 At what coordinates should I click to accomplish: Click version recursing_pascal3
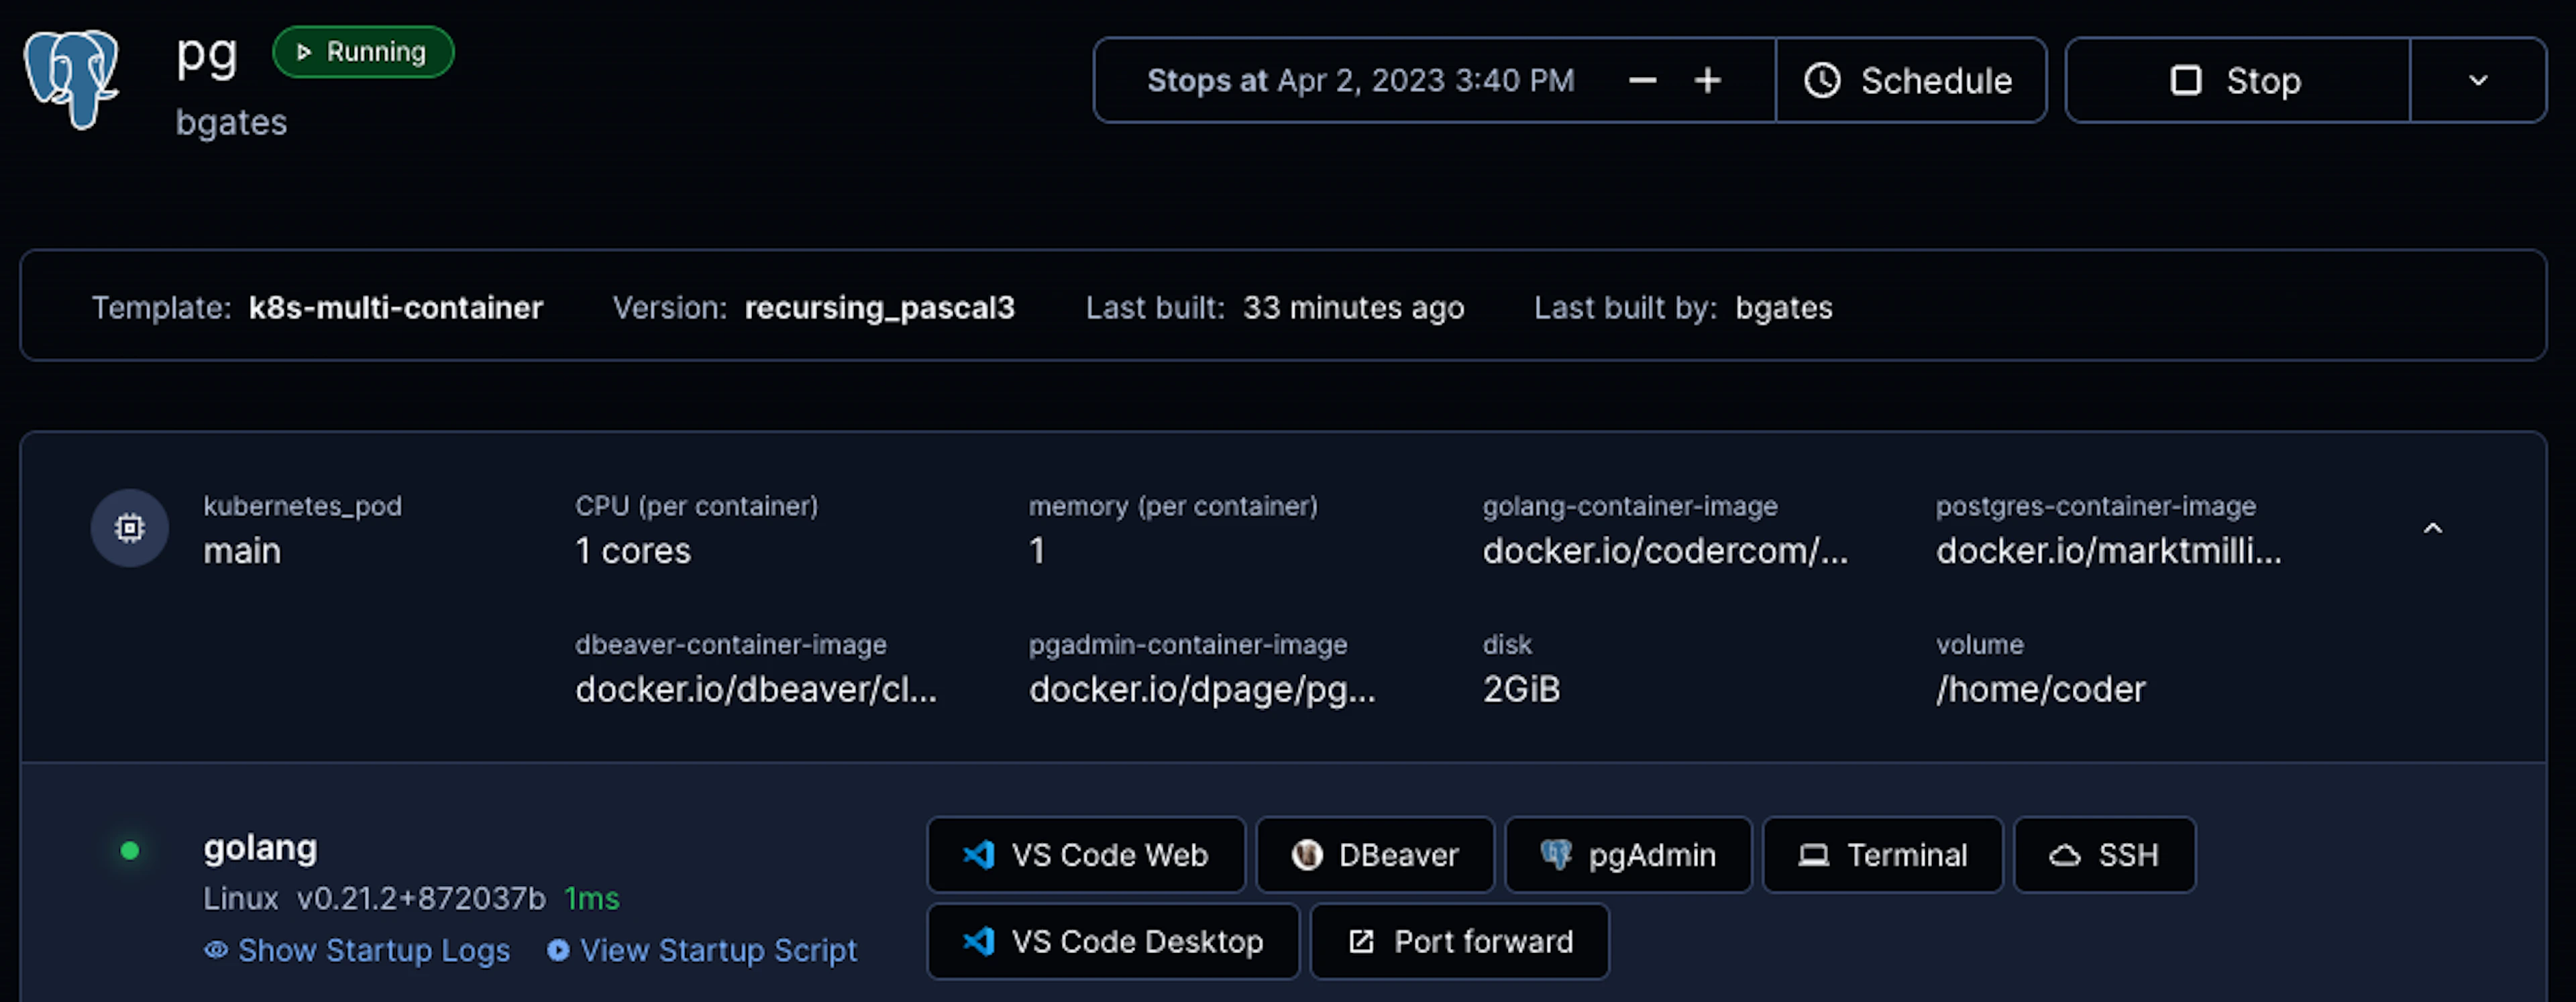[x=880, y=307]
